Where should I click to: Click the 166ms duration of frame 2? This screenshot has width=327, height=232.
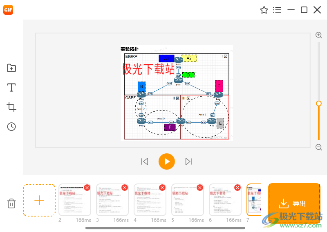(83, 220)
